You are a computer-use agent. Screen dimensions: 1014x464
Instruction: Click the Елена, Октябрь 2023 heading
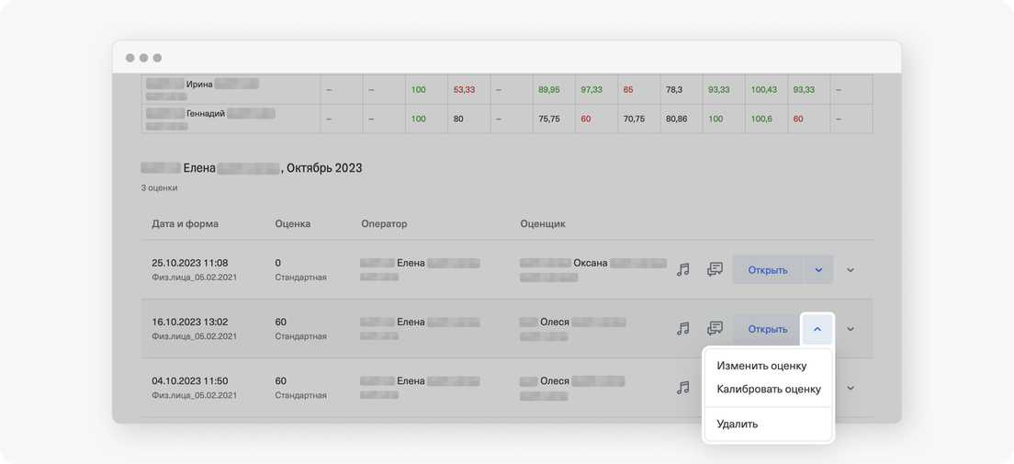click(252, 168)
